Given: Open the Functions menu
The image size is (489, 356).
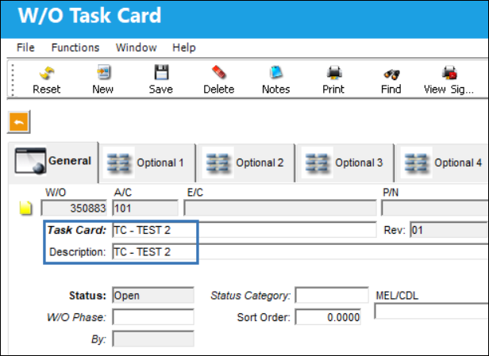Looking at the screenshot, I should click(75, 48).
